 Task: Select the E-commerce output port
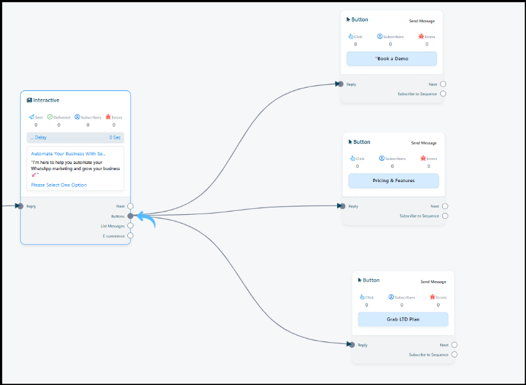pyautogui.click(x=130, y=236)
